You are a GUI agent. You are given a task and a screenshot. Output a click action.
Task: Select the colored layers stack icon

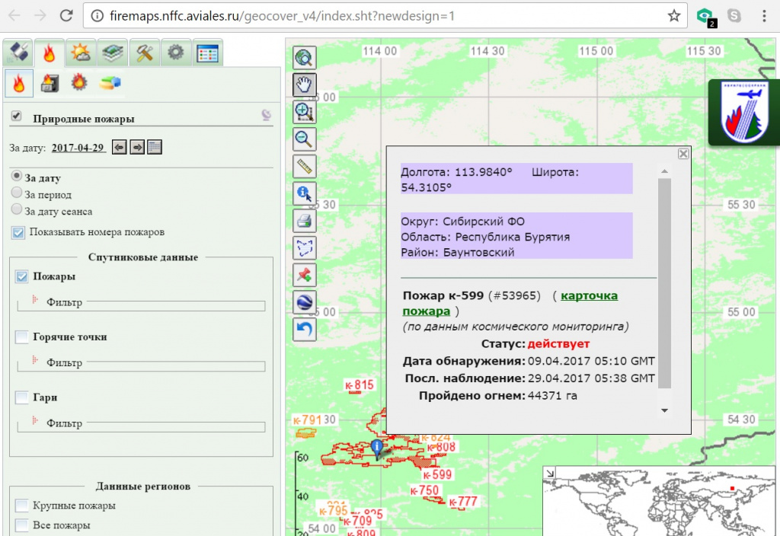click(x=110, y=82)
